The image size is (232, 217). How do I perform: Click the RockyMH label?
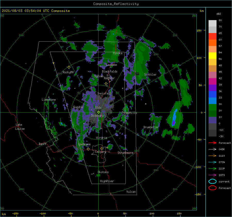pyautogui.click(x=68, y=72)
